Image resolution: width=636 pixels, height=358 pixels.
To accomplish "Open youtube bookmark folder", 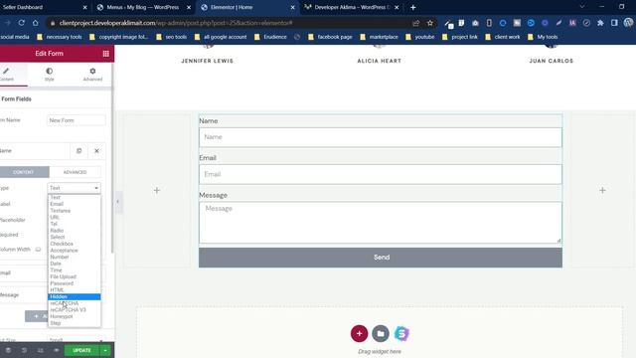I will point(419,37).
